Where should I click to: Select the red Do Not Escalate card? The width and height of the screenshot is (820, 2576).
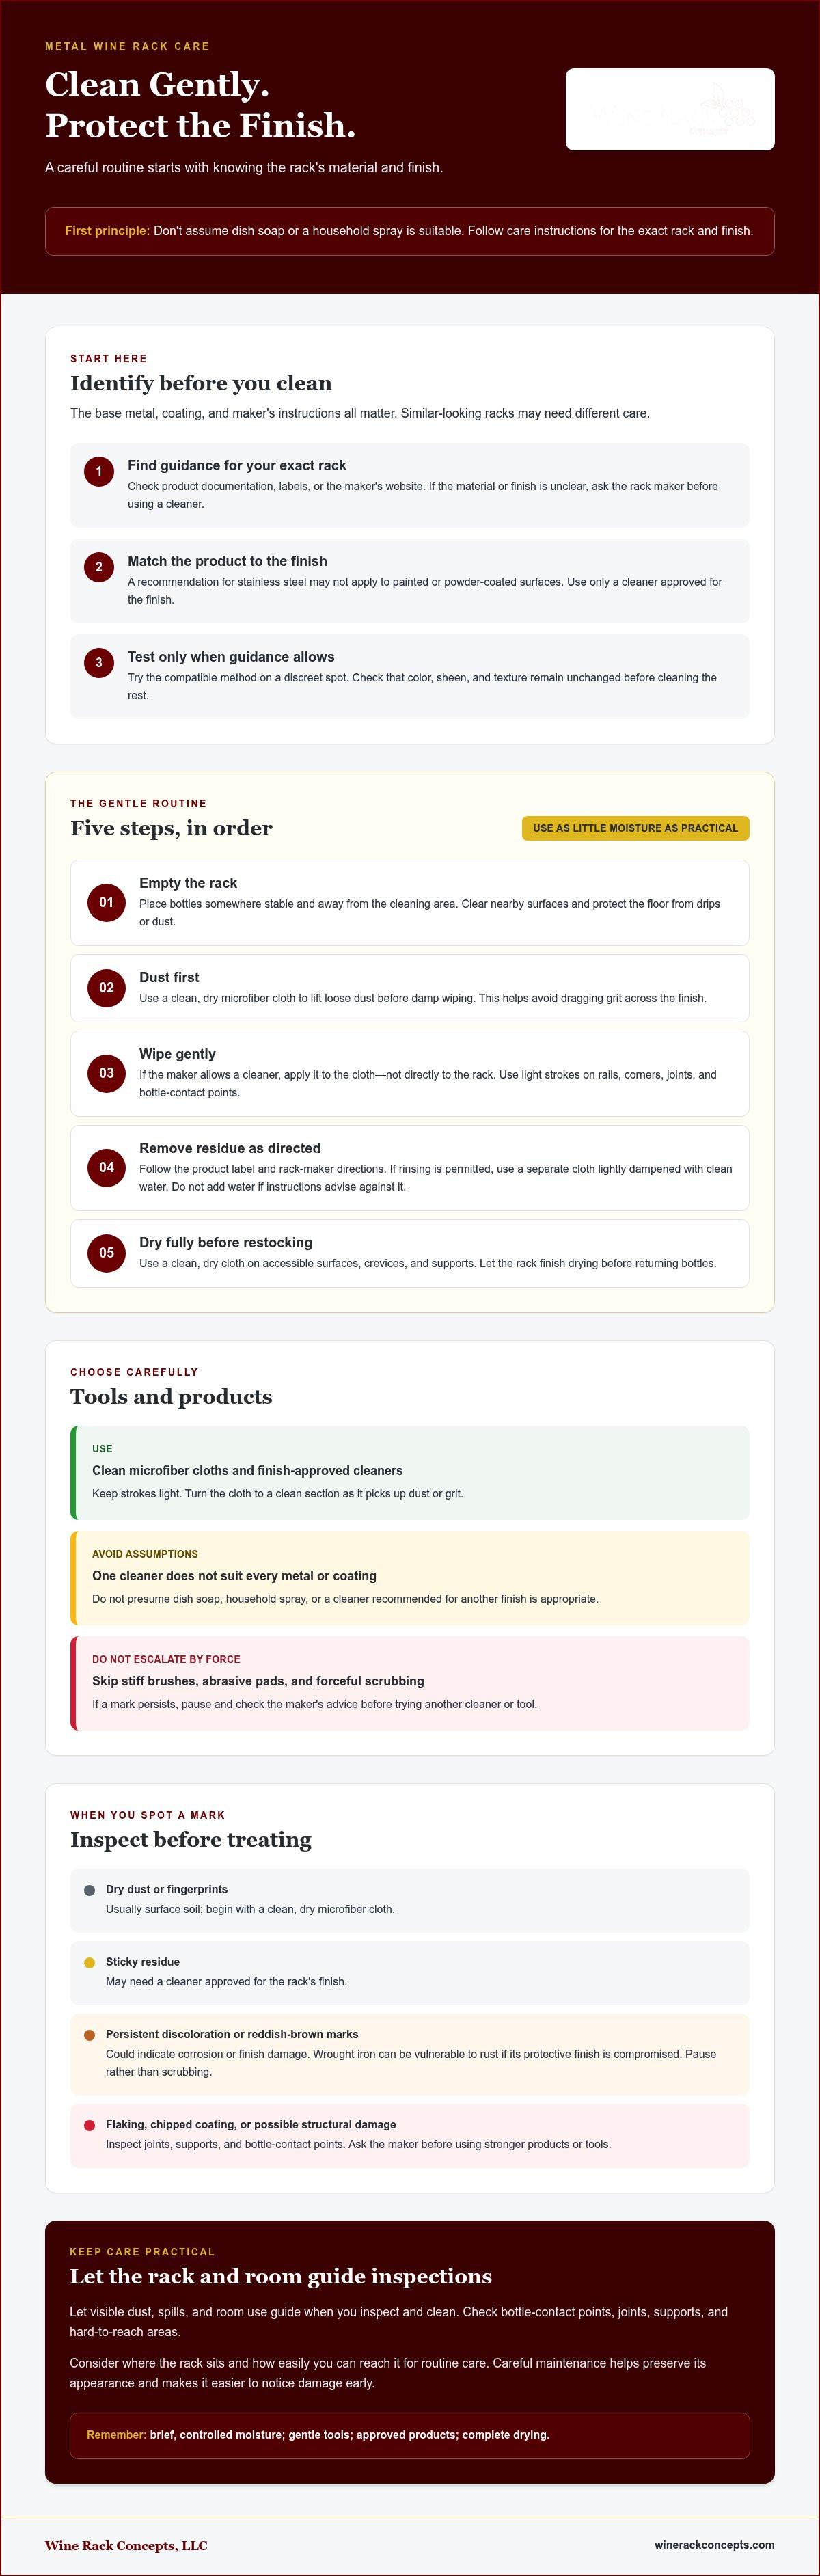410,1683
